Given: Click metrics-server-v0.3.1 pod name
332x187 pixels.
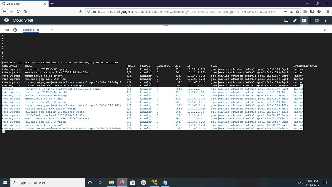Looking at the screenshot, I should (57, 118).
